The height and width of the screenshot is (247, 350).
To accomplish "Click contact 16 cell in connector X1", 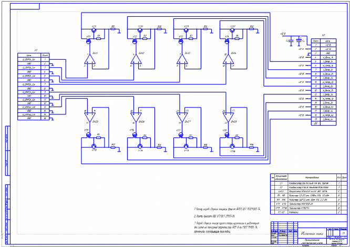I will [45, 119].
